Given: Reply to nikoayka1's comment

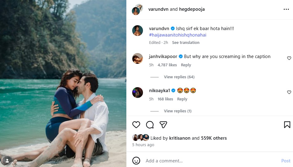Looking at the screenshot, I should click(x=182, y=99).
